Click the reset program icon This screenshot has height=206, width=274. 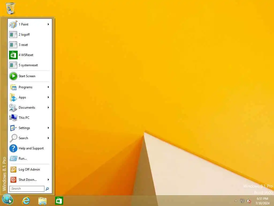(x=13, y=45)
